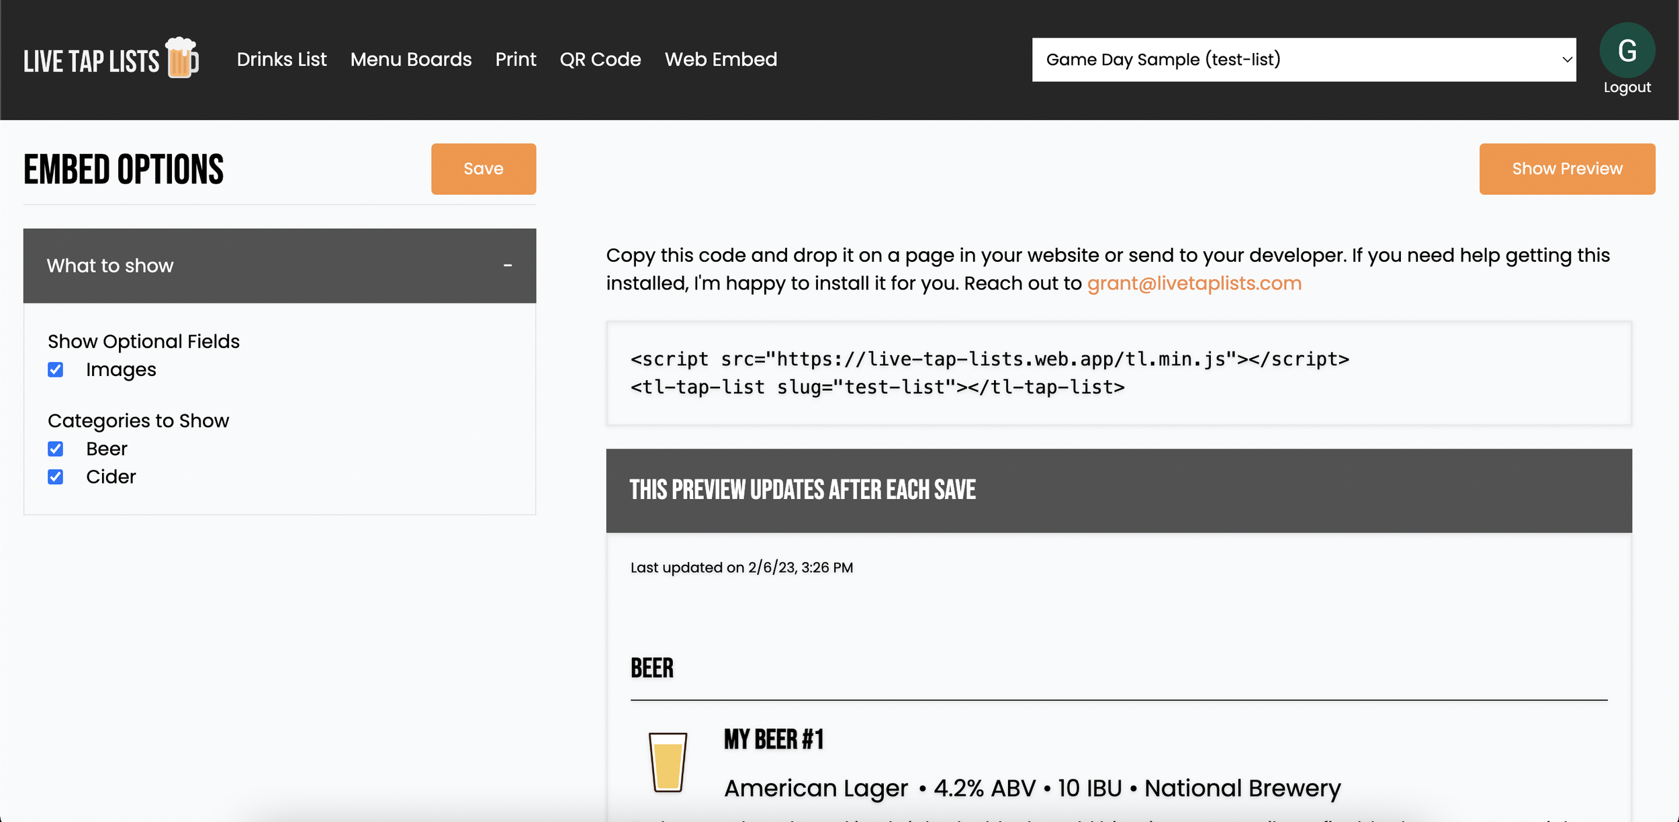1679x822 pixels.
Task: Uncheck the Cider category checkbox
Action: [x=56, y=477]
